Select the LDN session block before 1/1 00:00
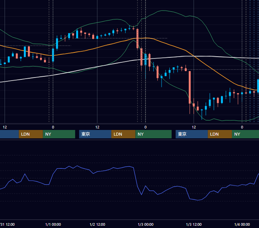Image resolution: width=259 pixels, height=228 pixels. coord(31,134)
